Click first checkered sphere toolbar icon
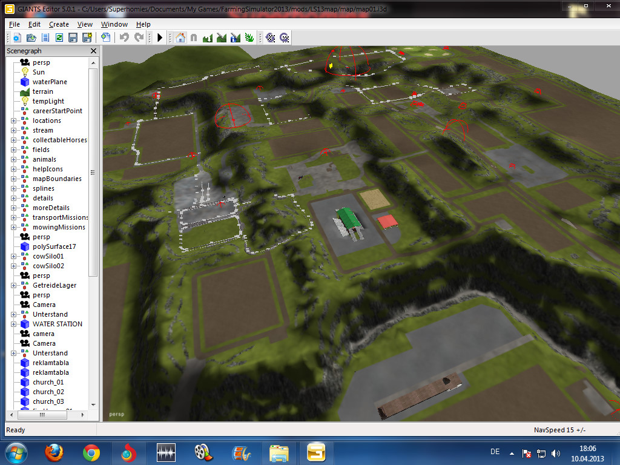This screenshot has height=465, width=620. tap(271, 38)
